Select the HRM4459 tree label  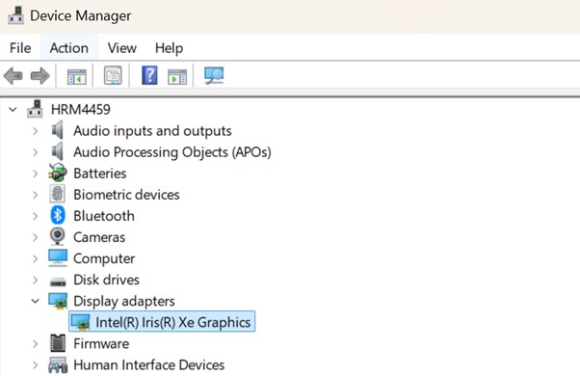[x=81, y=110]
